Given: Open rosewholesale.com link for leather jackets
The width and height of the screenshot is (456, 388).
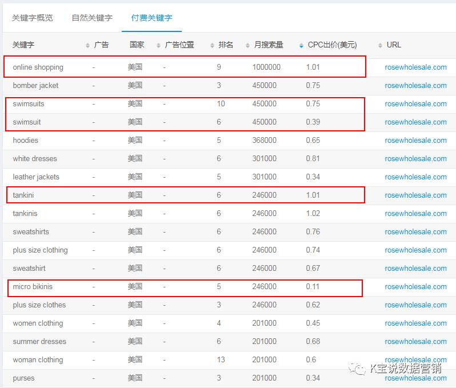Looking at the screenshot, I should click(415, 177).
